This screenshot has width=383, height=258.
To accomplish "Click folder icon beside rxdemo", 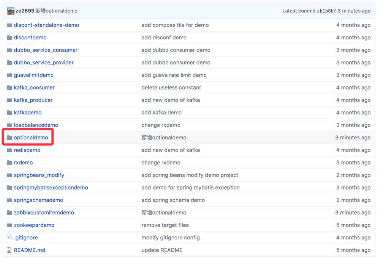I will pos(9,163).
